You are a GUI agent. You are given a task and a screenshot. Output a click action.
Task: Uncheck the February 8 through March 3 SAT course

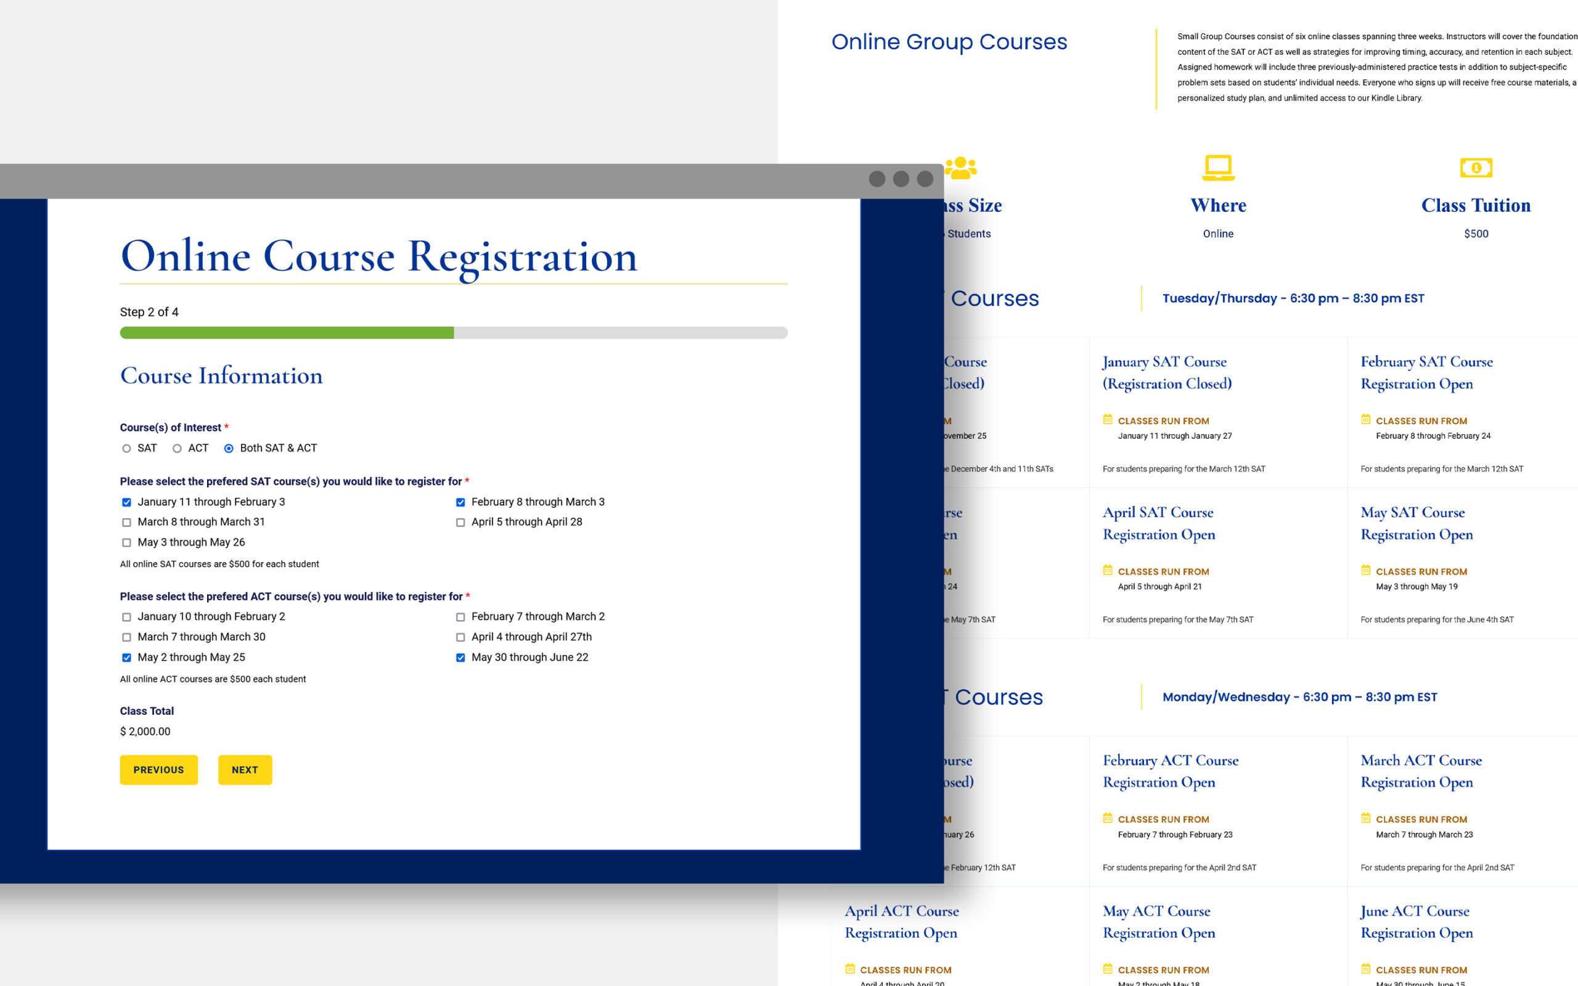point(461,502)
